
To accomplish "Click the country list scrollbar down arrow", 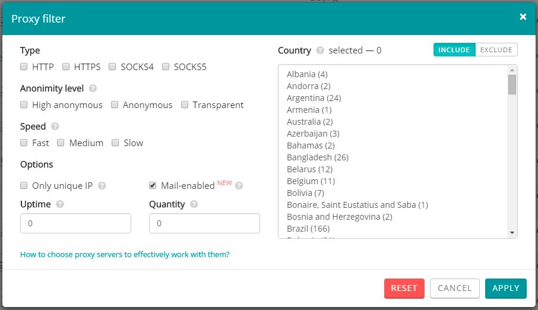I will pos(512,233).
